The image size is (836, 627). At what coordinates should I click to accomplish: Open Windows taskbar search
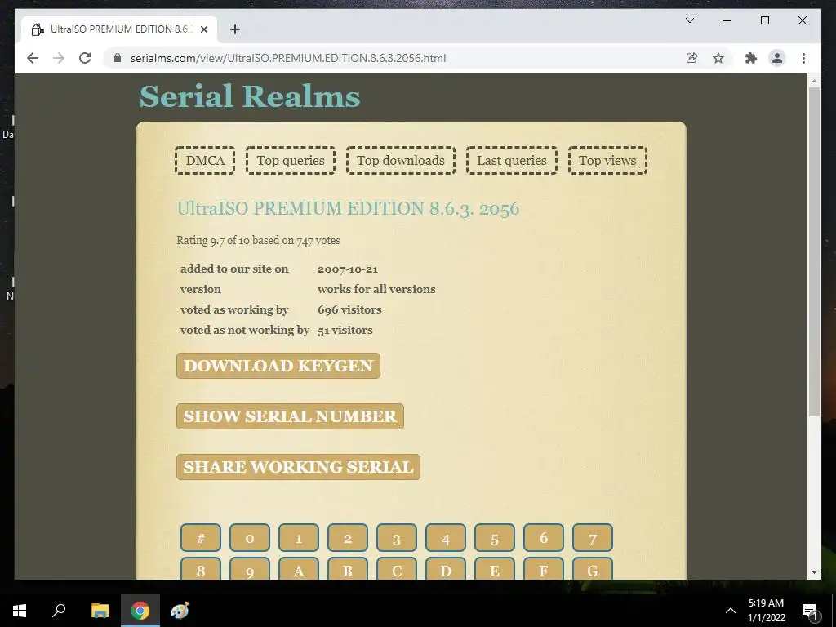pos(59,611)
